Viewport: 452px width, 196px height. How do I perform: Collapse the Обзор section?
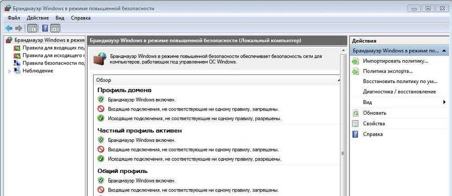click(338, 79)
